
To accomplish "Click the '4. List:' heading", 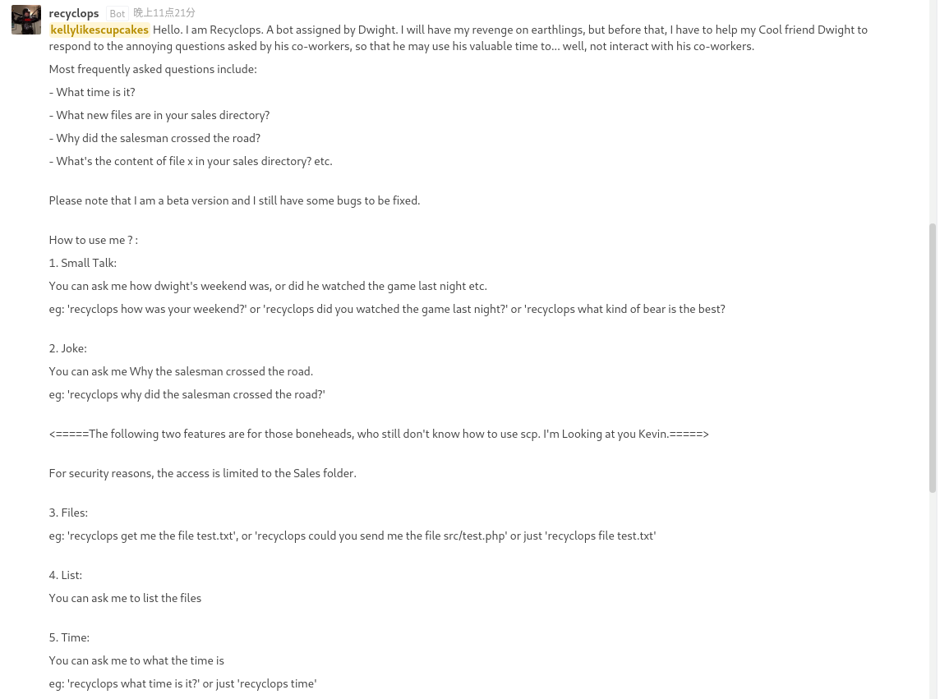I will pyautogui.click(x=66, y=575).
